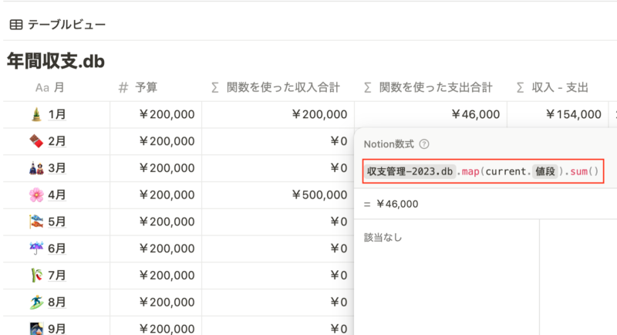Select the 6月 予算 cell
The image size is (617, 335).
tap(156, 249)
